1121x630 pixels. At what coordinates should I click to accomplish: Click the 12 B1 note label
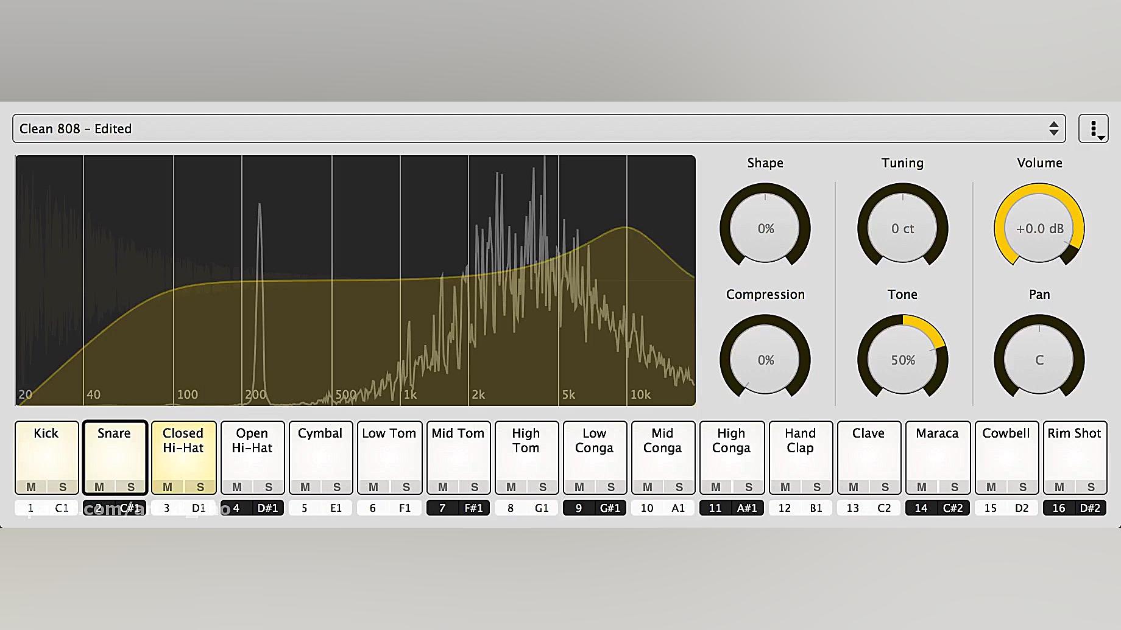801,508
